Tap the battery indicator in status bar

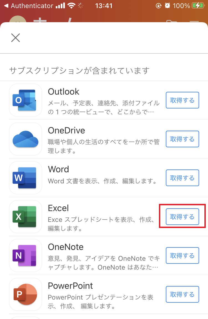[x=198, y=6]
